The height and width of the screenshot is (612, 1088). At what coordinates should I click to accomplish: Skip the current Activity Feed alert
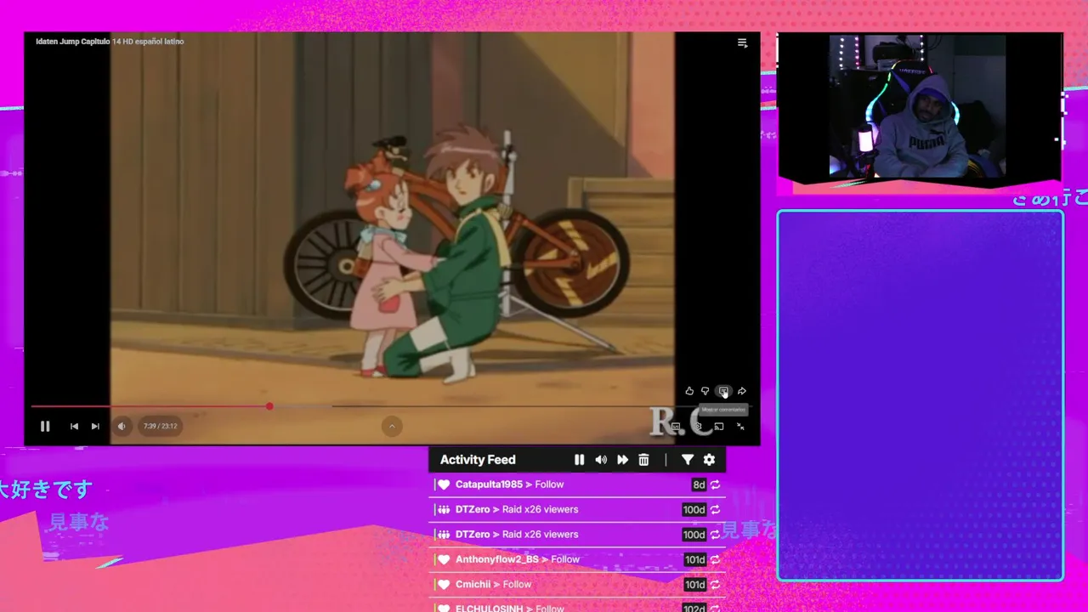622,460
